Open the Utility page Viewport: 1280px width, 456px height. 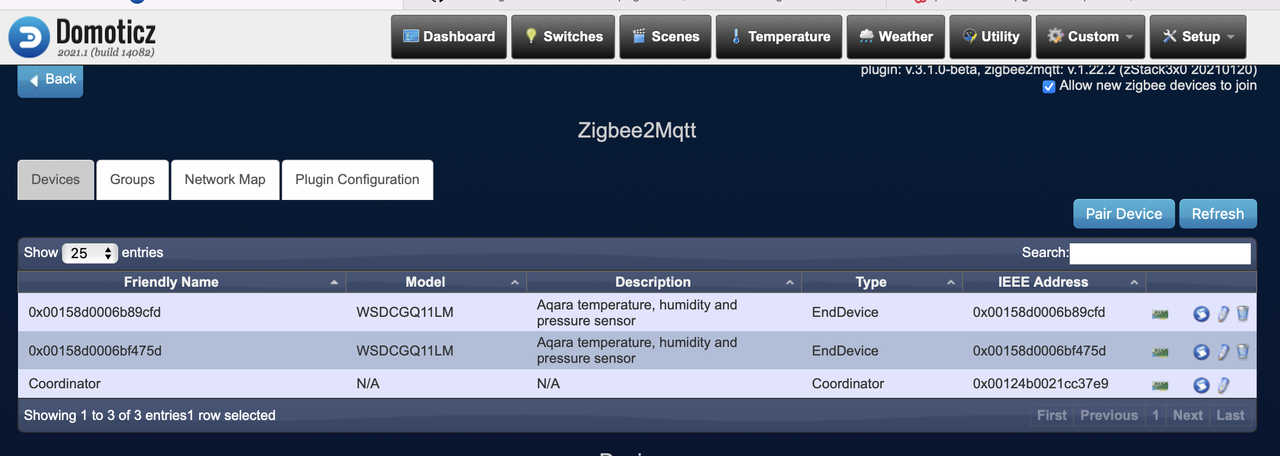point(990,37)
